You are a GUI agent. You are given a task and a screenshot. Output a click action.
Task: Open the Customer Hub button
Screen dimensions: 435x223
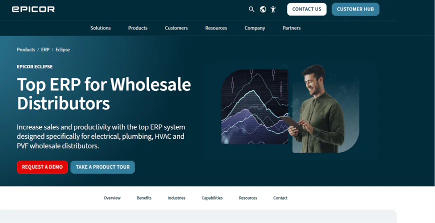[x=355, y=9]
